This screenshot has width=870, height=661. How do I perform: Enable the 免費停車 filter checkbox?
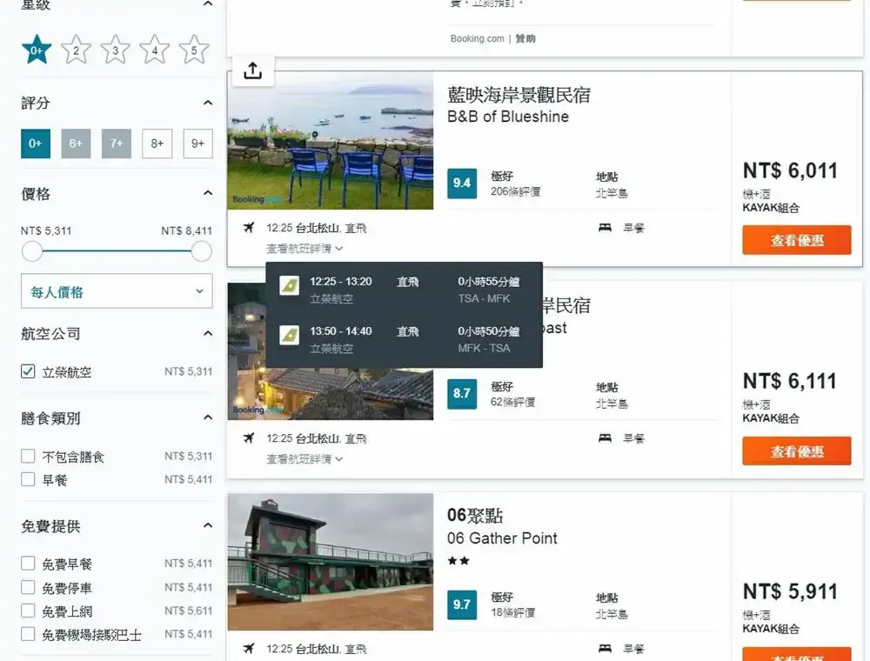(28, 588)
